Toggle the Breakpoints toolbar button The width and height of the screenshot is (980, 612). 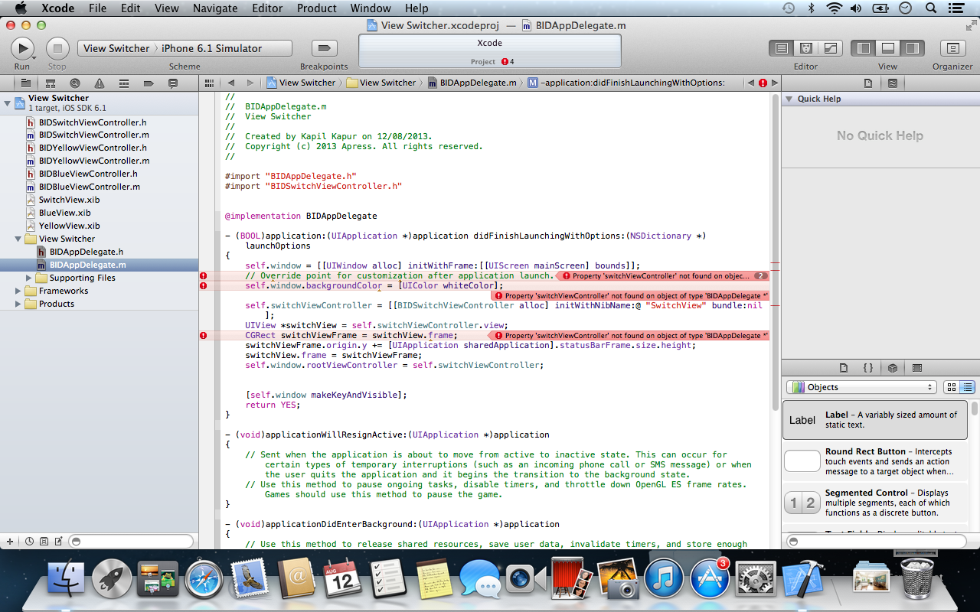point(324,48)
